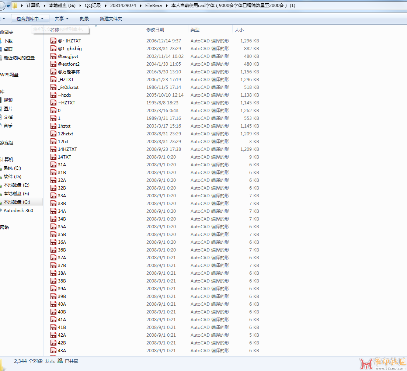Expand the 共享 dropdown menu
Screen dimensions: 407x371
click(62, 18)
